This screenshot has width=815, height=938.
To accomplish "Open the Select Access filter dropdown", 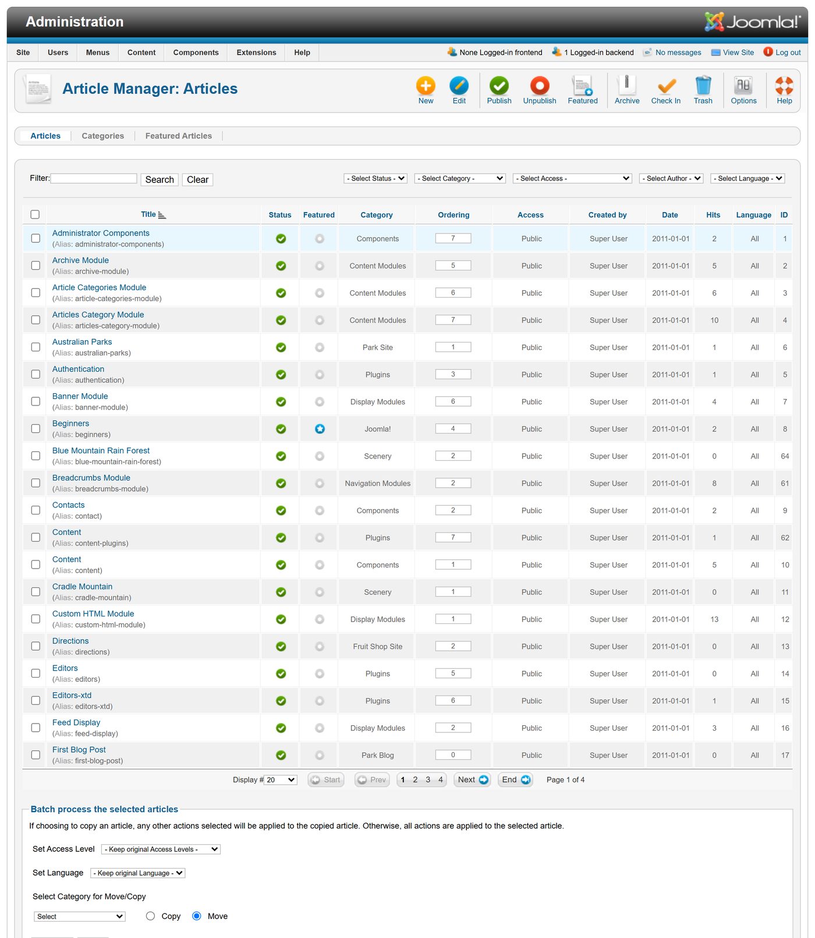I will (572, 178).
